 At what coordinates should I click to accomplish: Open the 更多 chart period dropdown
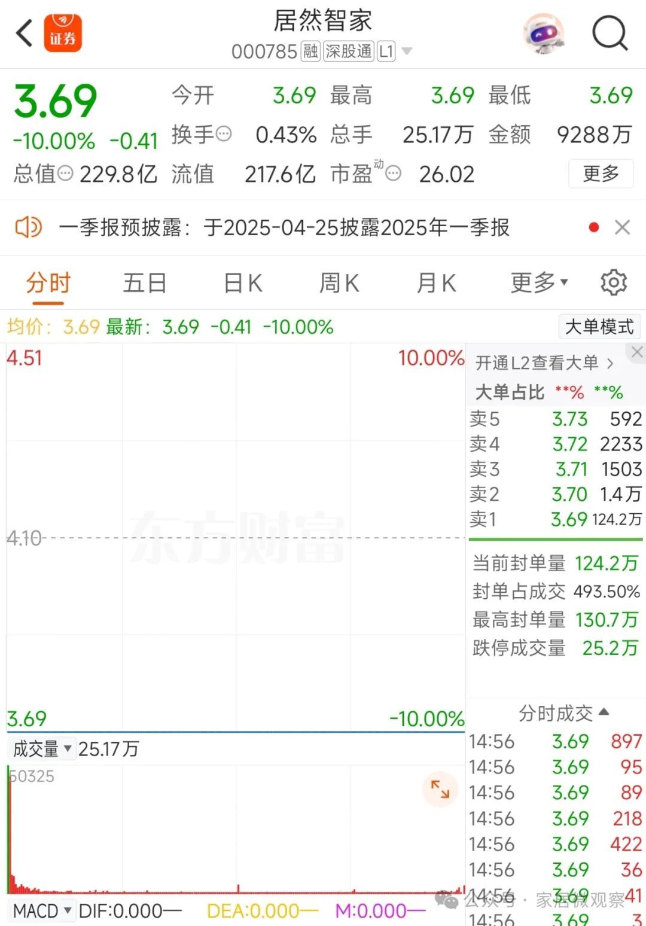click(540, 283)
